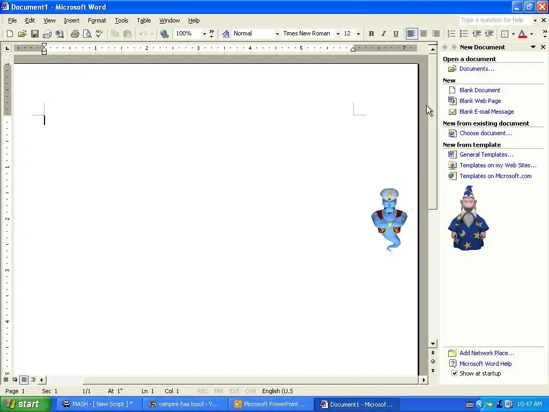The width and height of the screenshot is (549, 412).
Task: Enable Center paragraph alignment
Action: click(x=424, y=34)
